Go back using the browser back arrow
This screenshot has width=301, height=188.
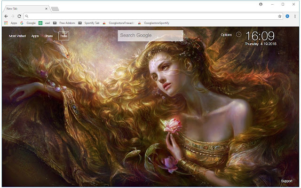point(6,16)
